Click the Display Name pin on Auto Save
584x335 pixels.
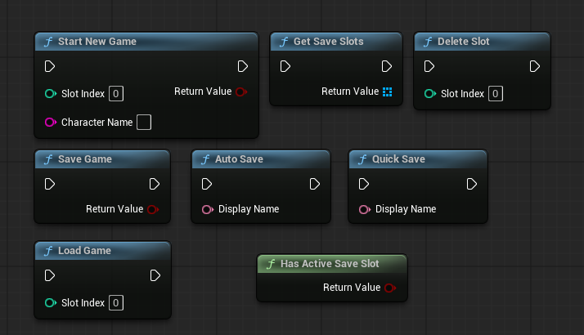coord(208,209)
